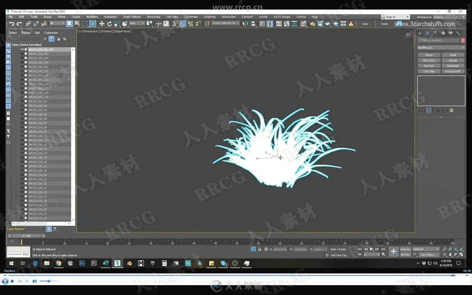Open the Modifiers menu
The image size is (472, 295).
[92, 17]
